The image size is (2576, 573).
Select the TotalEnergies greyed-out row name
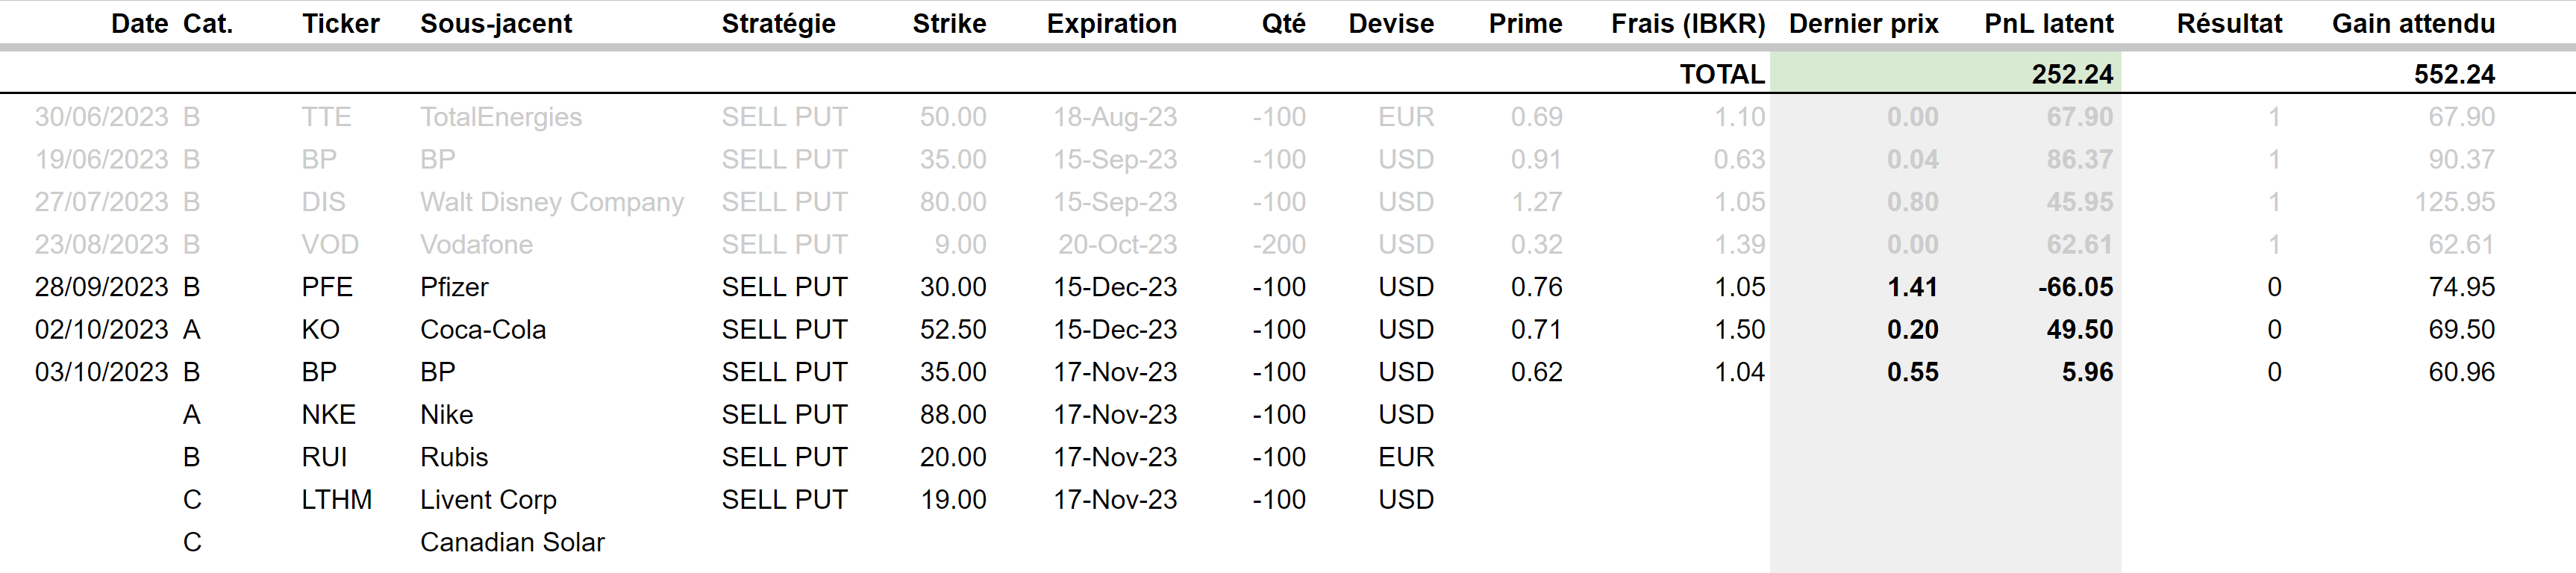click(x=500, y=117)
